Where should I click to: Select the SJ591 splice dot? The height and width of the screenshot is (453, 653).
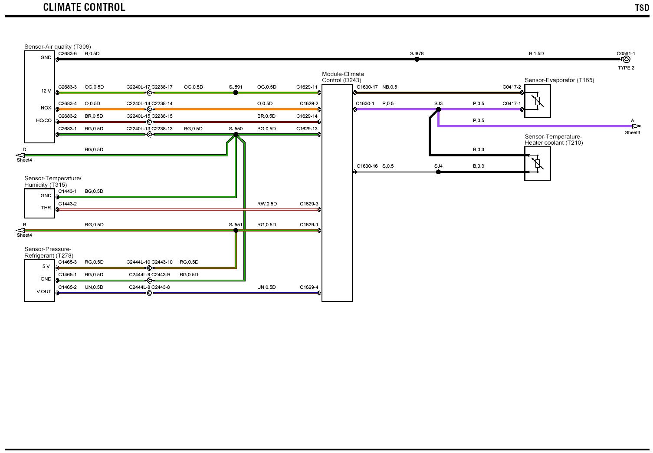(236, 93)
